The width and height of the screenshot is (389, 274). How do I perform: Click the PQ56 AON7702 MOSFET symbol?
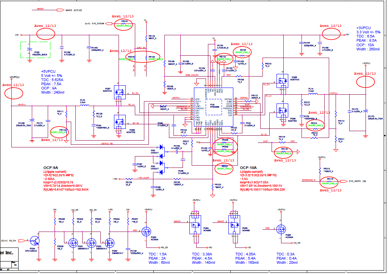point(282,110)
